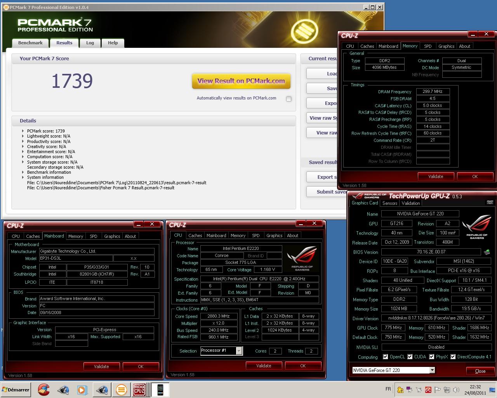This screenshot has width=497, height=398.
Task: Click OK in the CPU-Z Memory window
Action: click(475, 176)
